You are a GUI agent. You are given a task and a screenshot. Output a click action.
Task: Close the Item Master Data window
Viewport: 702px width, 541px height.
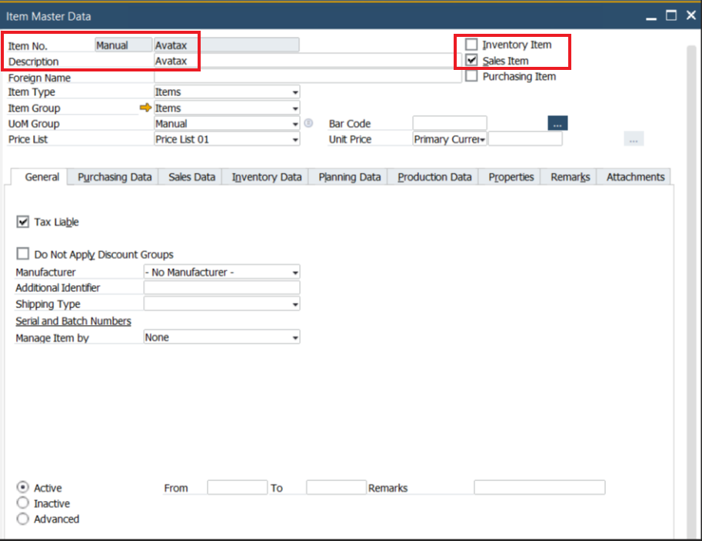point(691,15)
